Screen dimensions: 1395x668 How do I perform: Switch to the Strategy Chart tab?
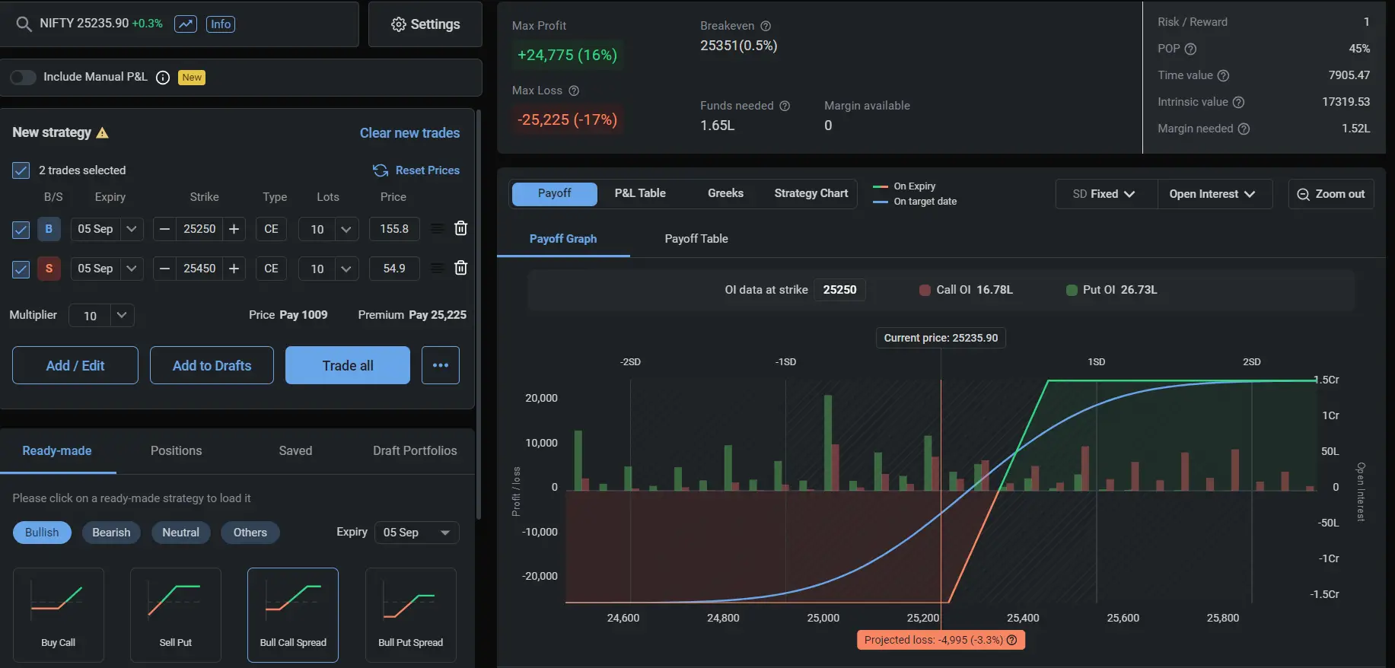[811, 193]
